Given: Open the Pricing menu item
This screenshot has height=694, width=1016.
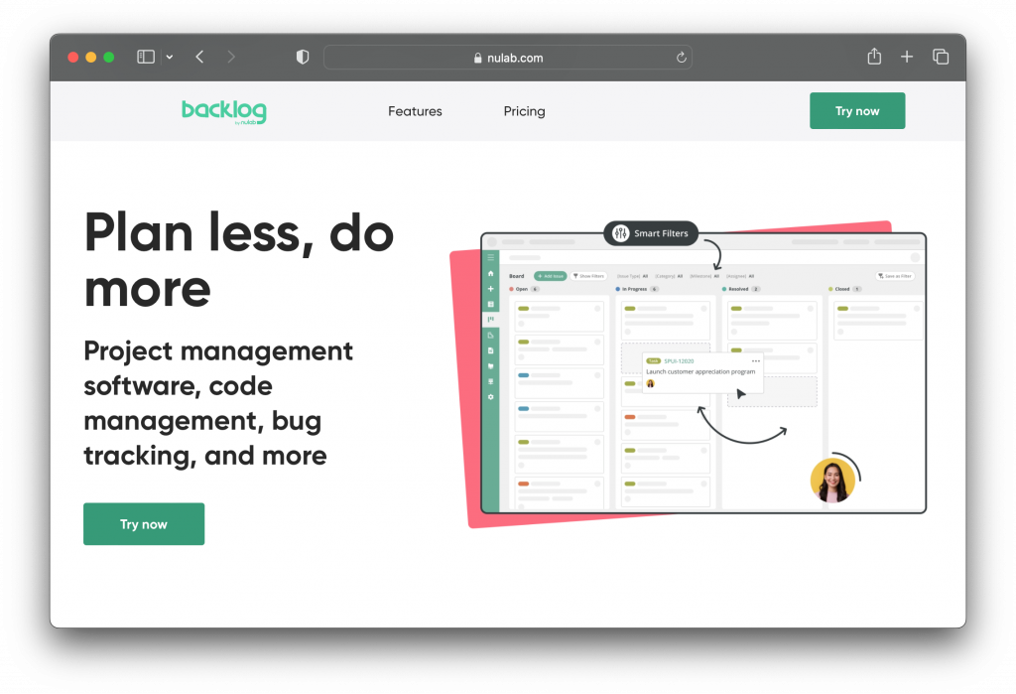Looking at the screenshot, I should (524, 111).
